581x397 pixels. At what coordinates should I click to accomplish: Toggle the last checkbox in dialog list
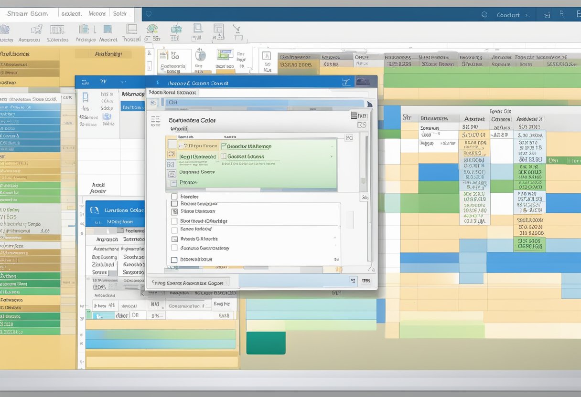coord(174,260)
